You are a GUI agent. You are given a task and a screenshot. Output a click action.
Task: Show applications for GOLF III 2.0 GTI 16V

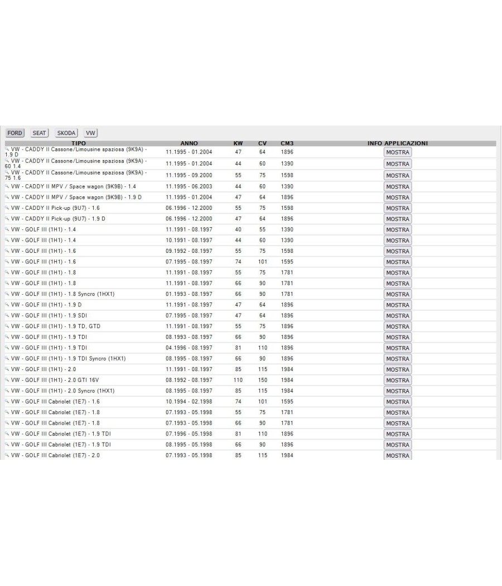398,381
